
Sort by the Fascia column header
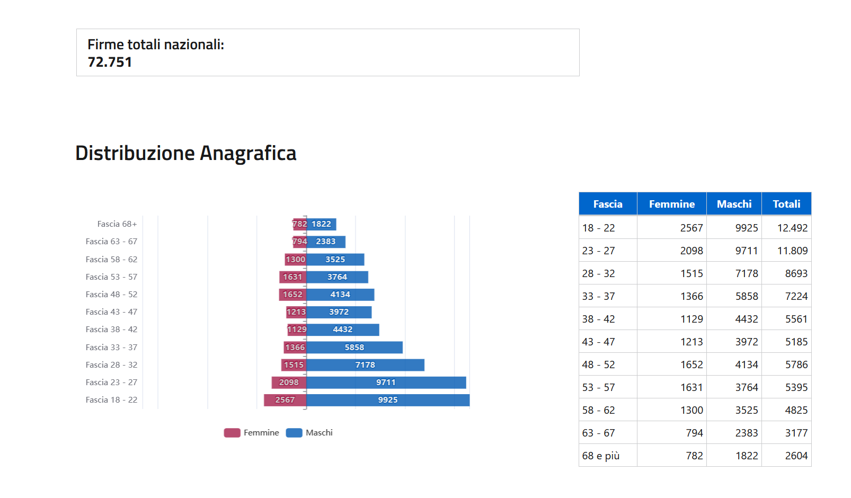click(608, 204)
